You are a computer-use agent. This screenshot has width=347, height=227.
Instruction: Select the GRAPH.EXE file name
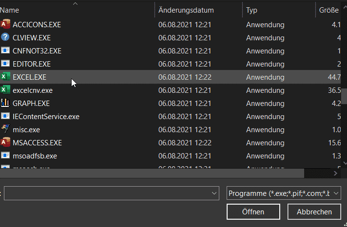pos(31,104)
